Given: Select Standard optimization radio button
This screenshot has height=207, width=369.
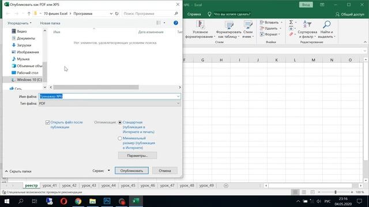Looking at the screenshot, I should (120, 122).
